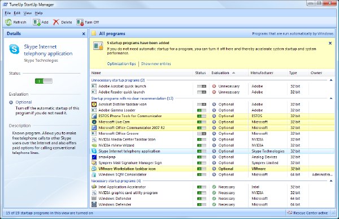339x219 pixels.
Task: Click the red Unnecessary icon for Adobe Acrobat
Action: [x=214, y=86]
